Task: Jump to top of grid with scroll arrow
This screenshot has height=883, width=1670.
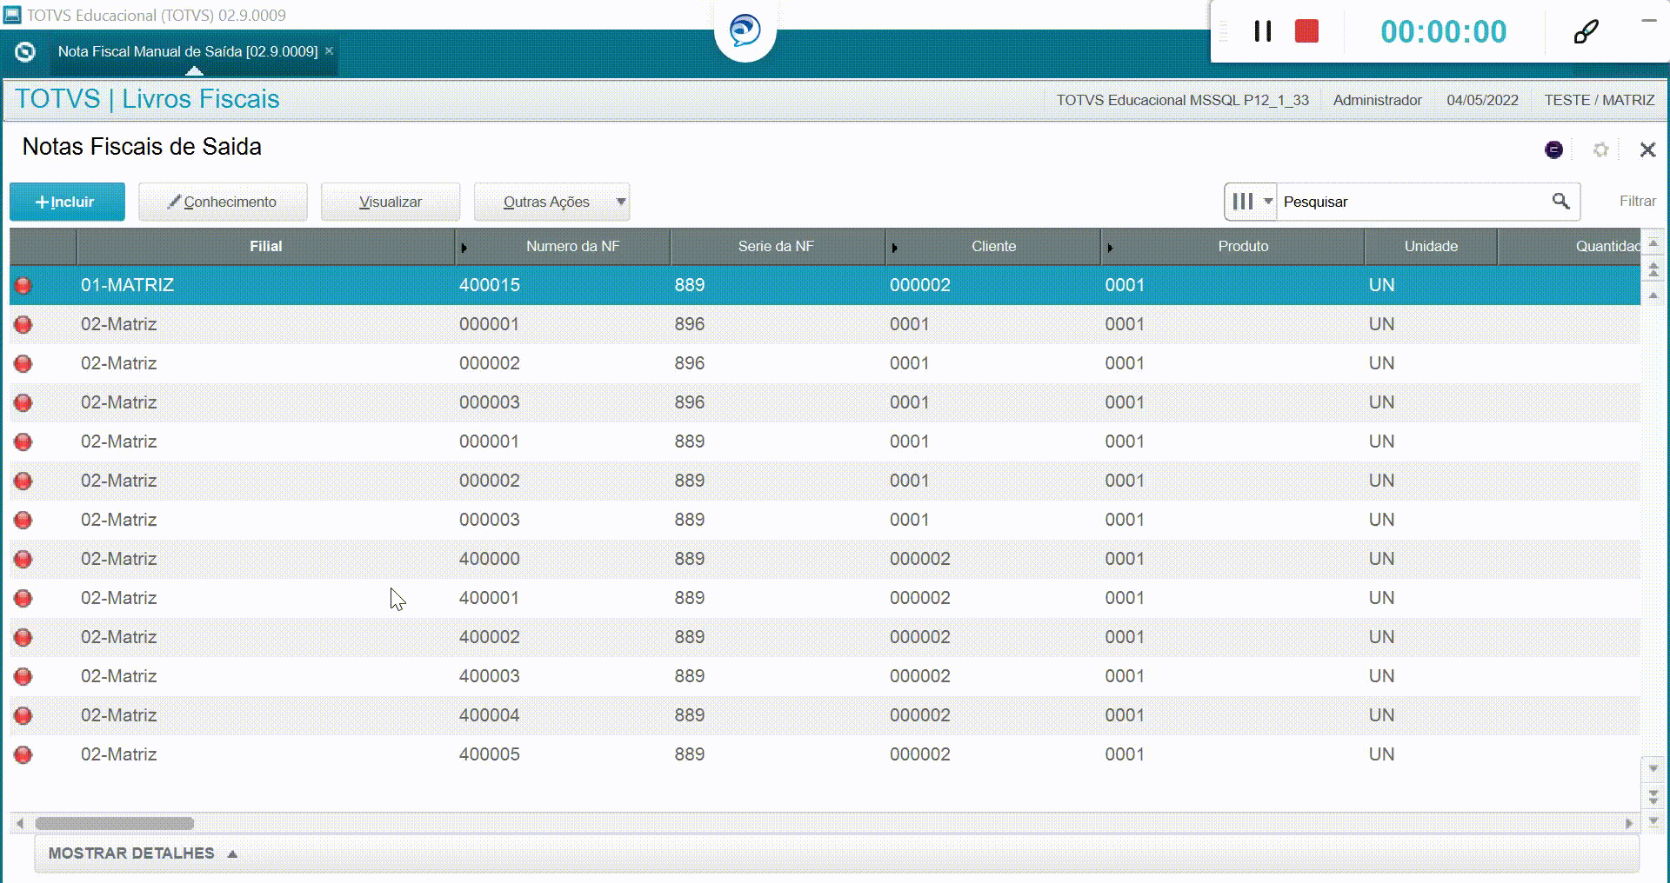Action: [x=1653, y=242]
